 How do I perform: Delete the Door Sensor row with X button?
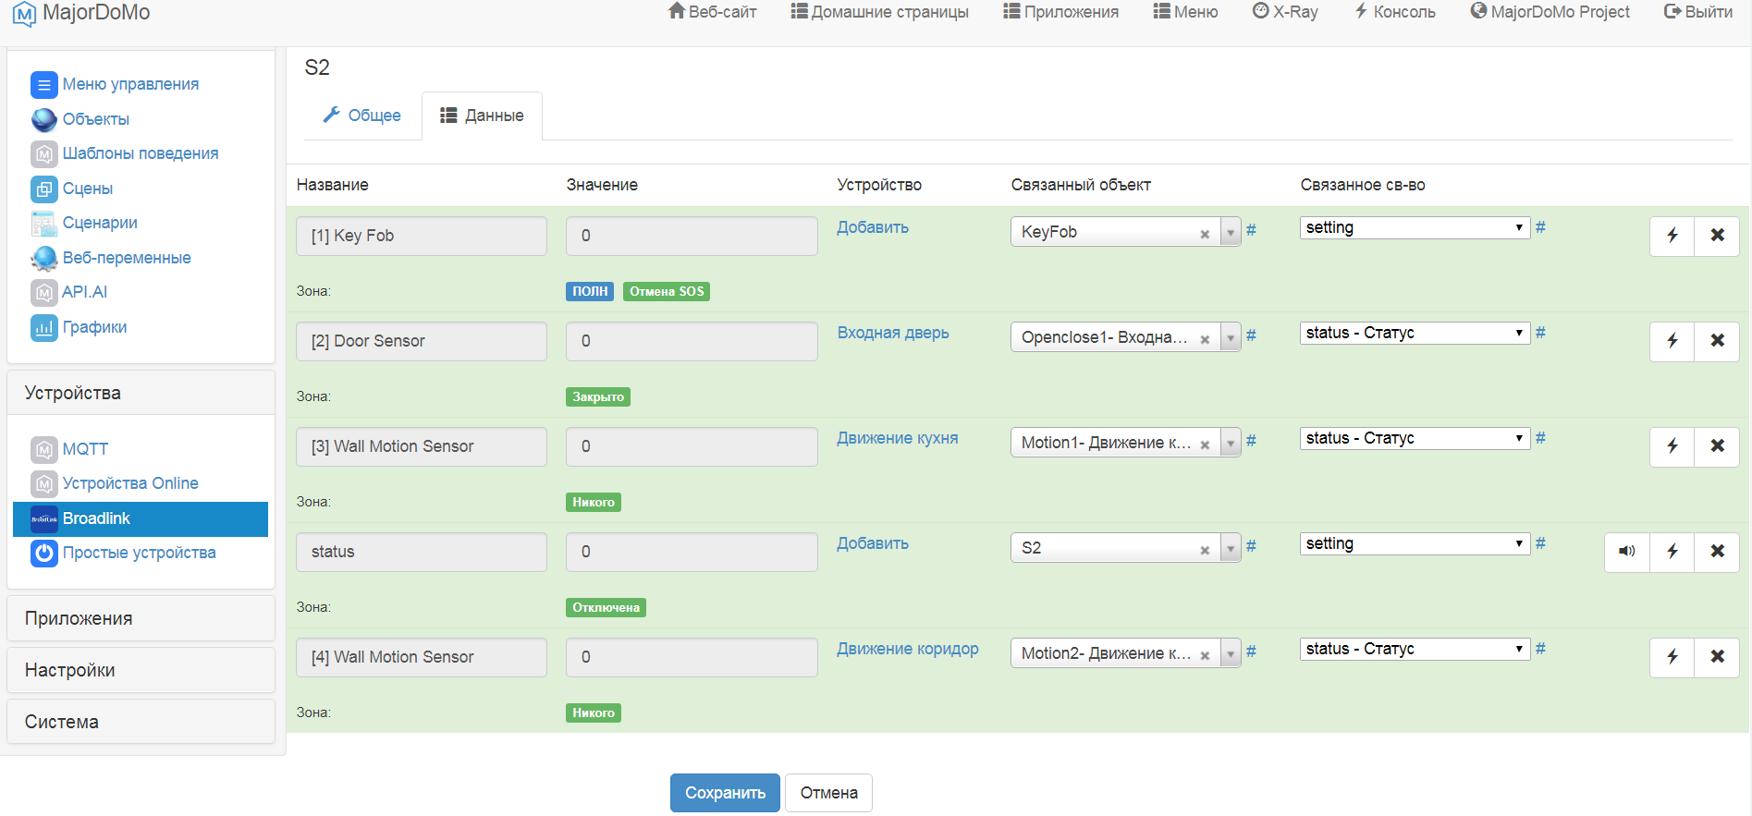[1717, 341]
